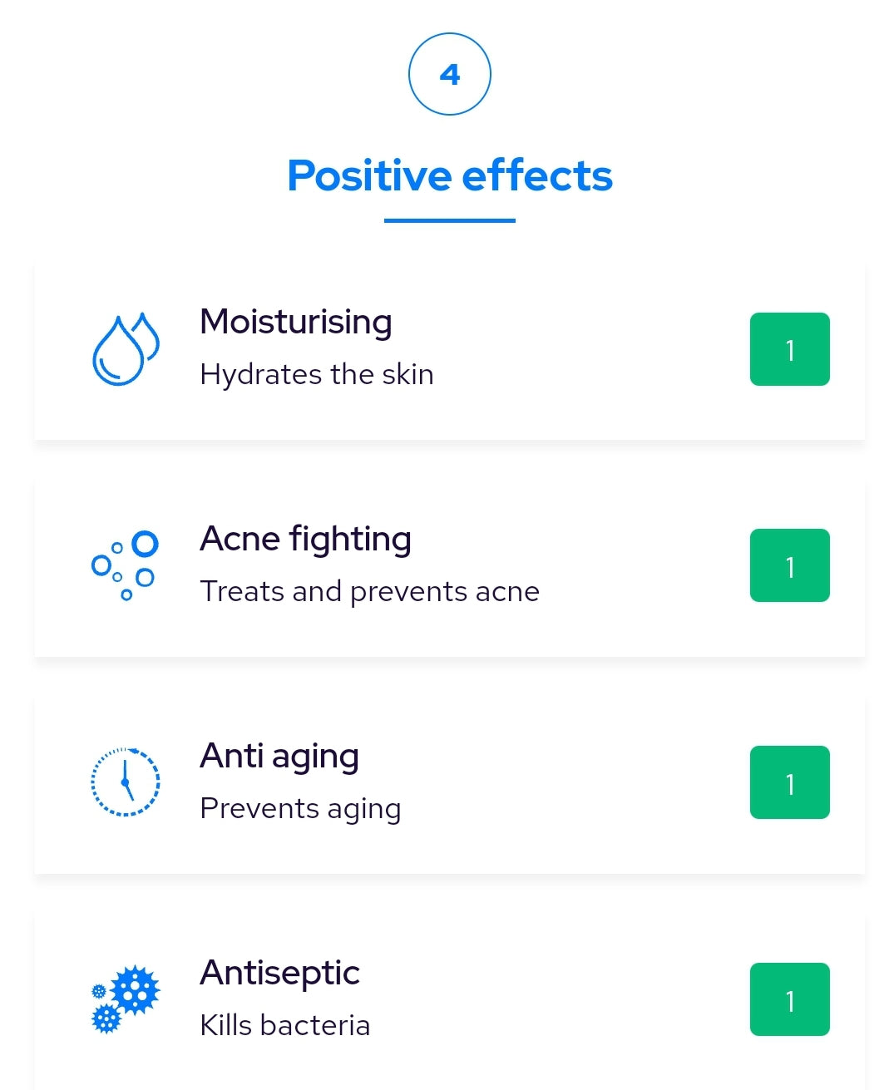Viewport: 889px width, 1090px height.
Task: Click the water droplets Moisturising icon
Action: tap(125, 349)
